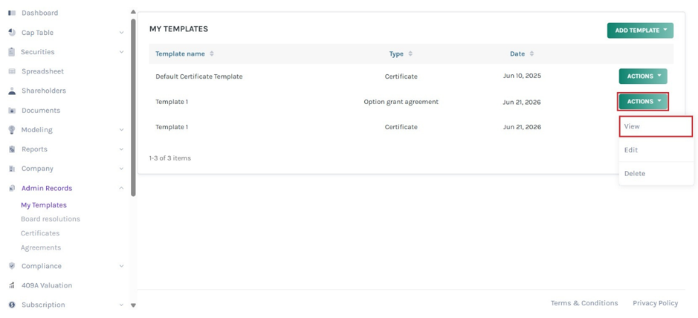698x318 pixels.
Task: Click the Admin Records icon
Action: (12, 188)
